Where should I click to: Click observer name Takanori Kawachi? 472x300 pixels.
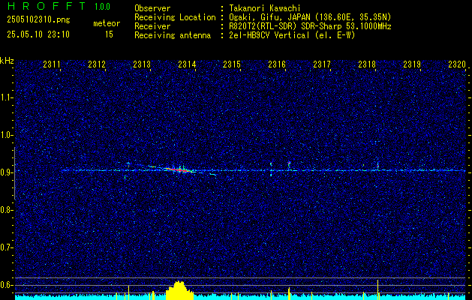pos(265,8)
